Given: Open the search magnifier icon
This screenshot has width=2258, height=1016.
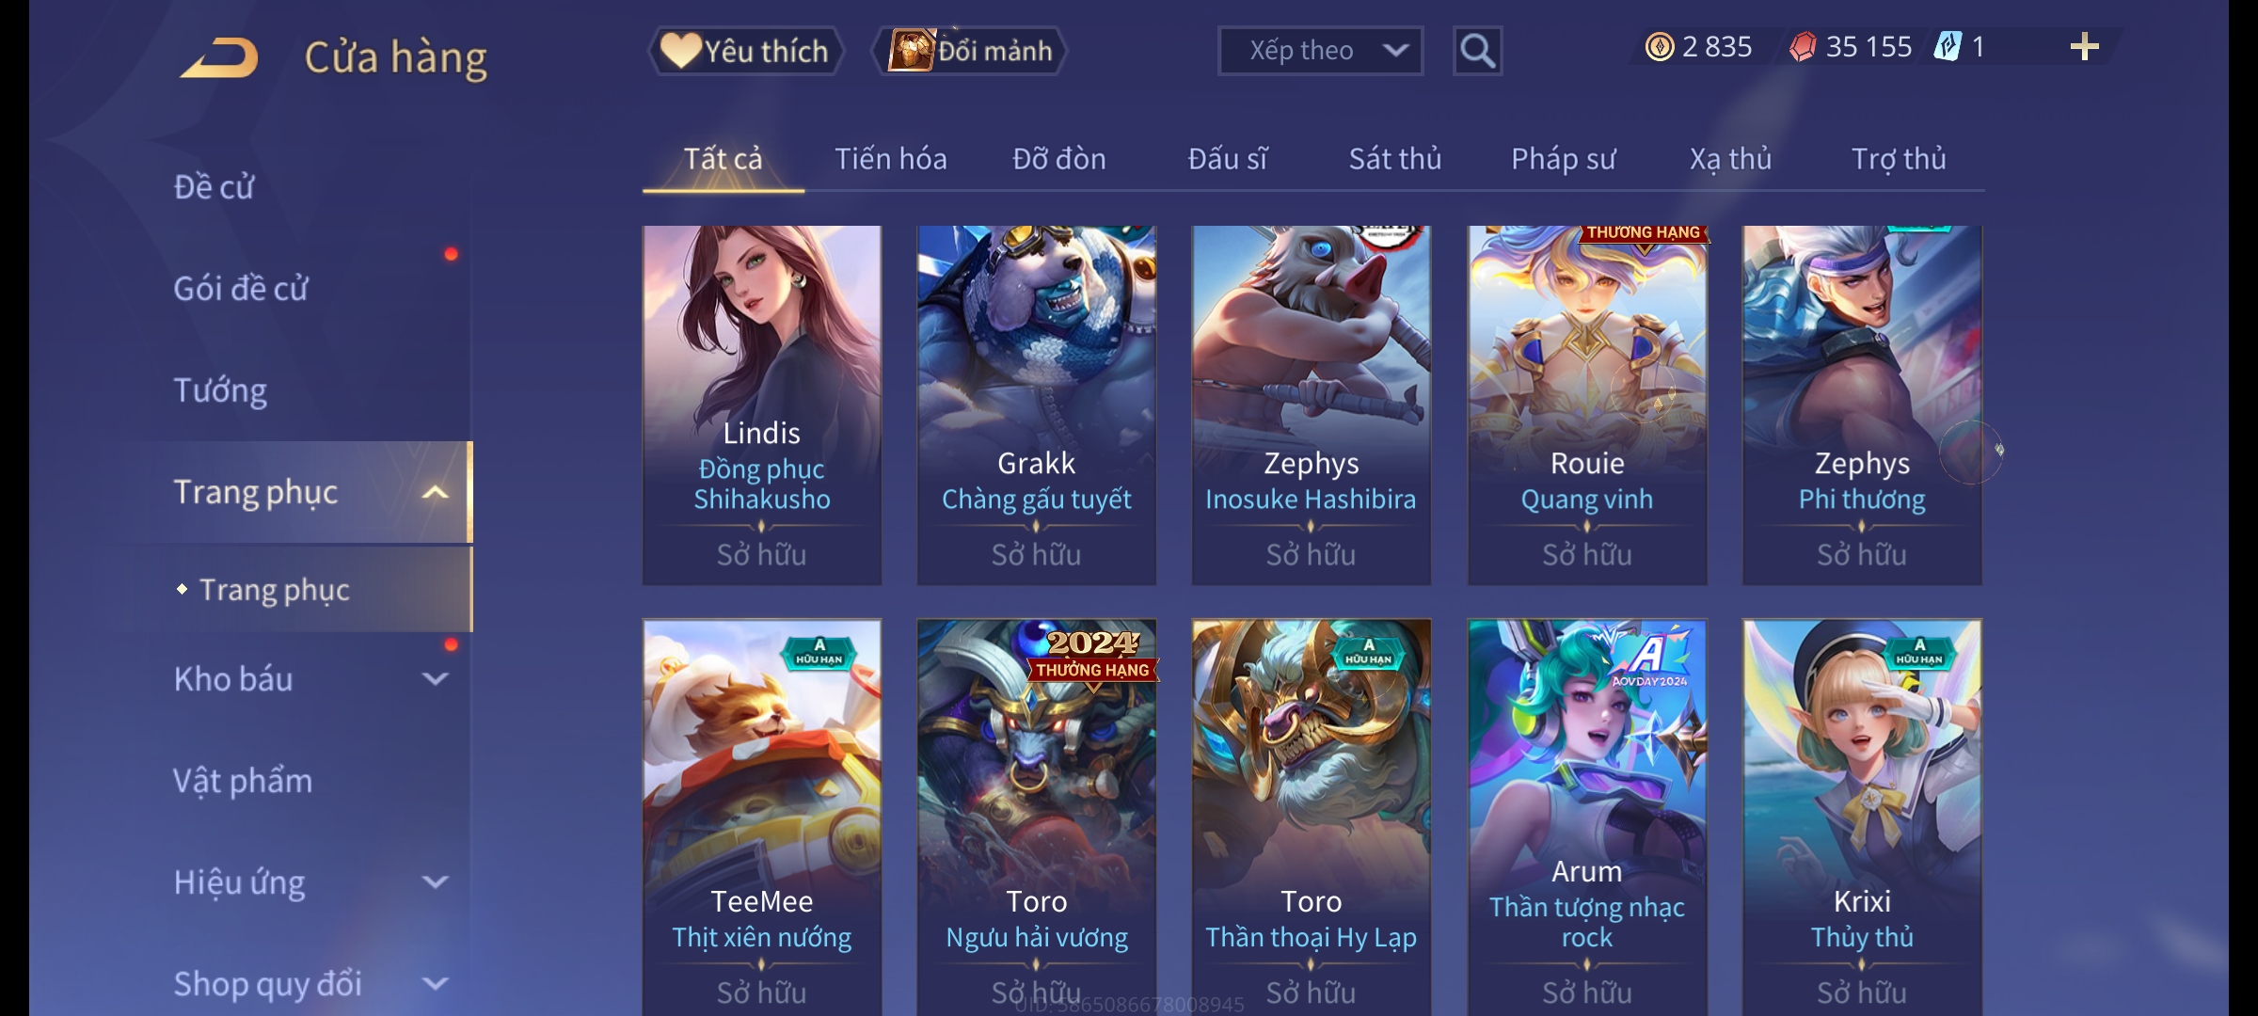Looking at the screenshot, I should [x=1477, y=51].
